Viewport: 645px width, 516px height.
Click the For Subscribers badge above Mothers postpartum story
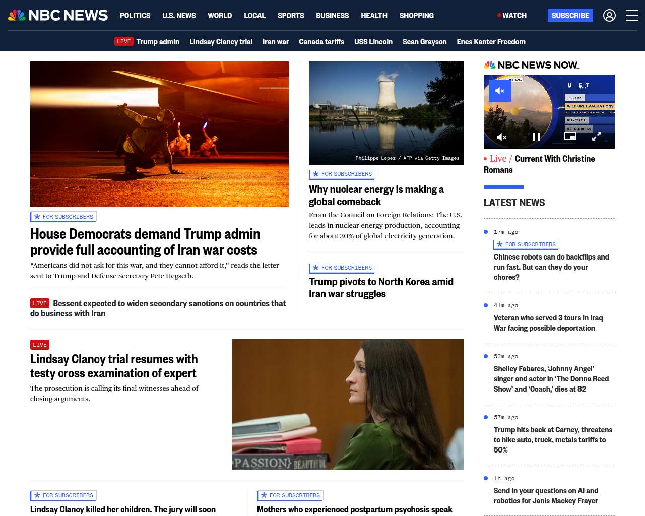tap(290, 495)
